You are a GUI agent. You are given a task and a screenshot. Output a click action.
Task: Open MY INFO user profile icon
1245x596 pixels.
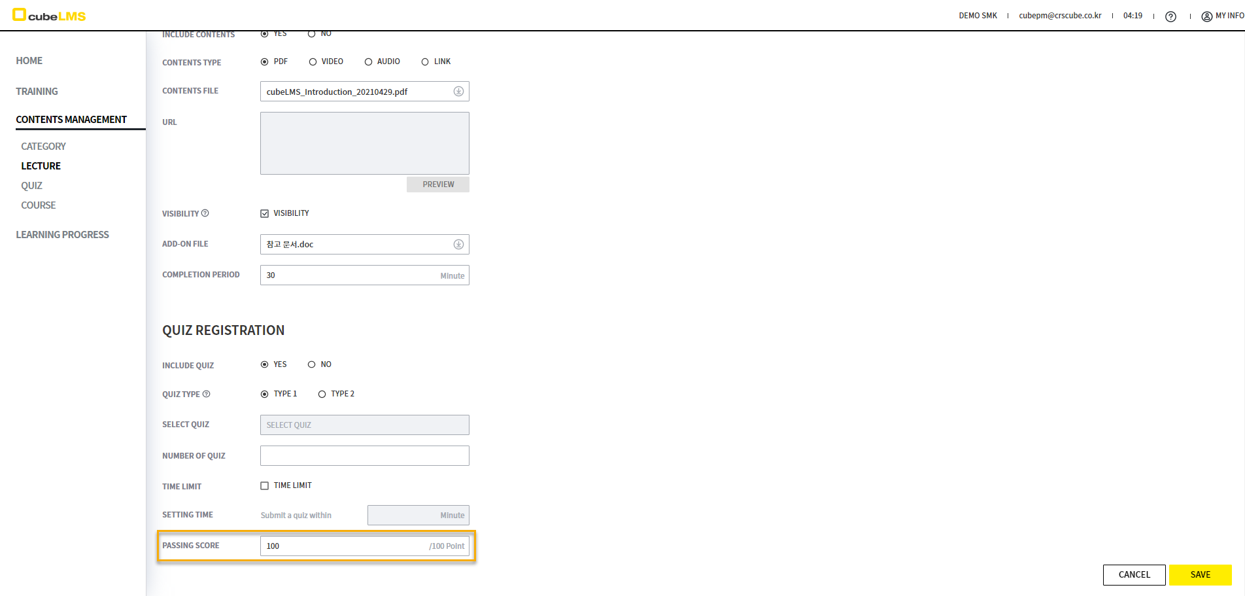1206,16
